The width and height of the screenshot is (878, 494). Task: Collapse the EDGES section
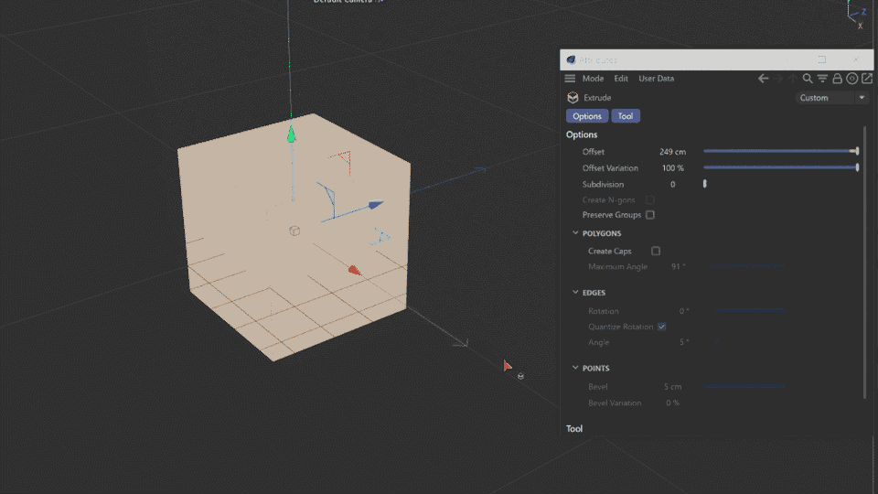tap(575, 293)
